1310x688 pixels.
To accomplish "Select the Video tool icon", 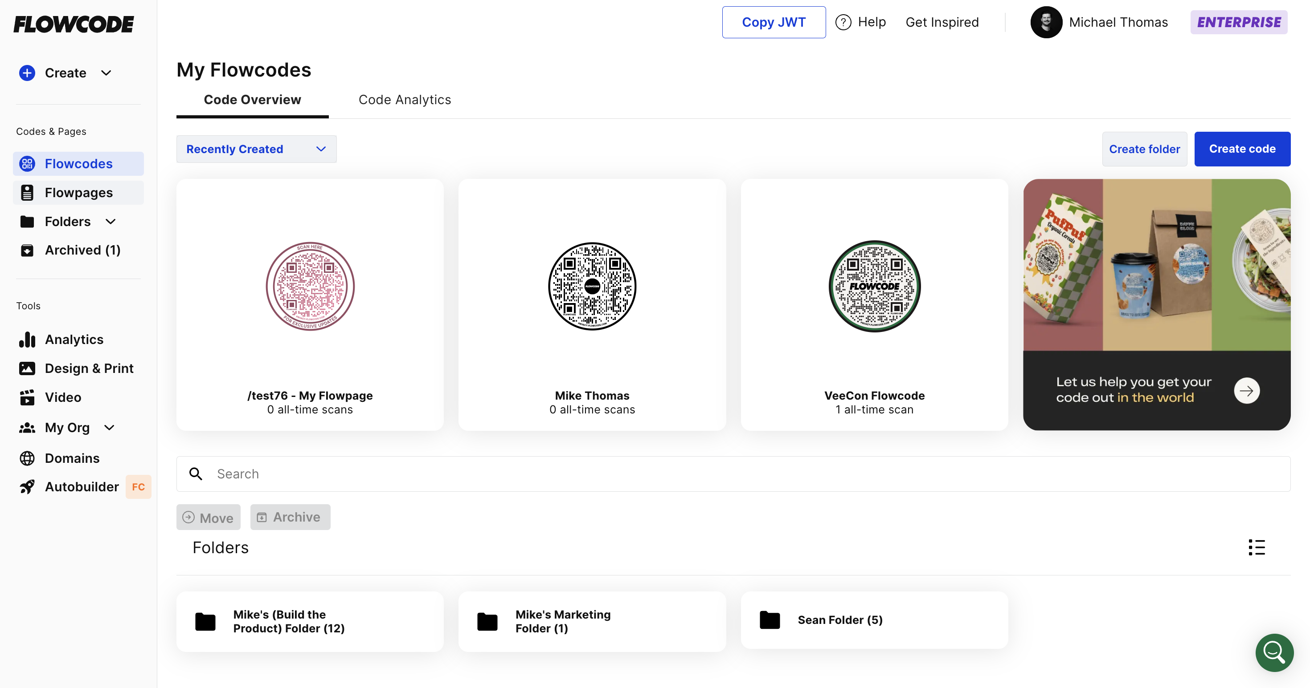I will point(27,397).
